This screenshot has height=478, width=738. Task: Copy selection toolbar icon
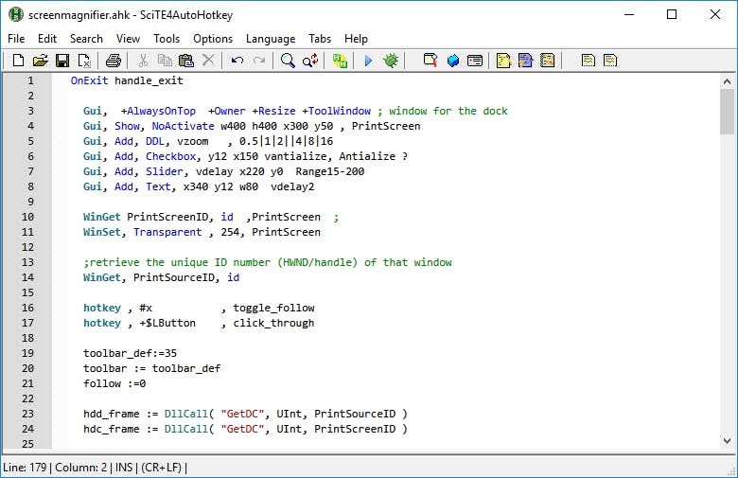pos(165,61)
